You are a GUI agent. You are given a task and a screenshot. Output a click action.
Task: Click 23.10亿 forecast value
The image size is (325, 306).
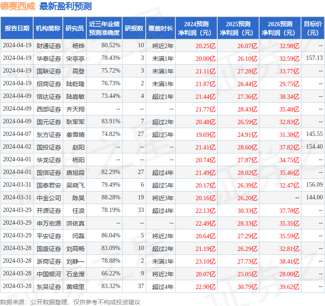pos(205,261)
